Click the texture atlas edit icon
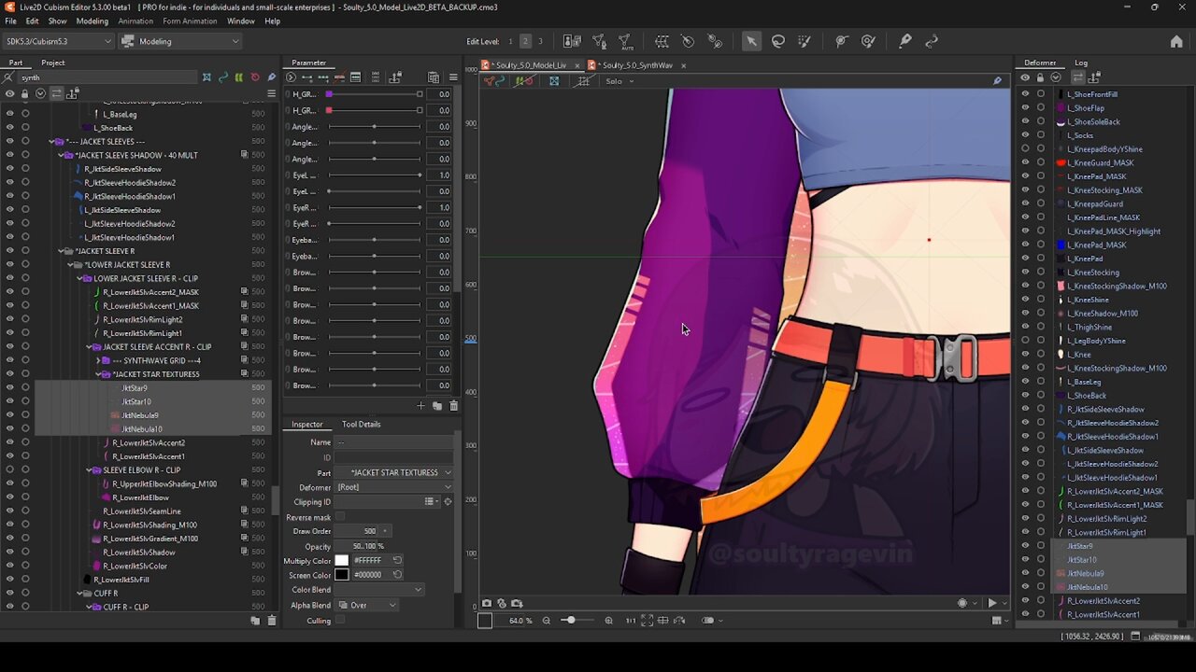This screenshot has width=1196, height=672. pos(572,41)
